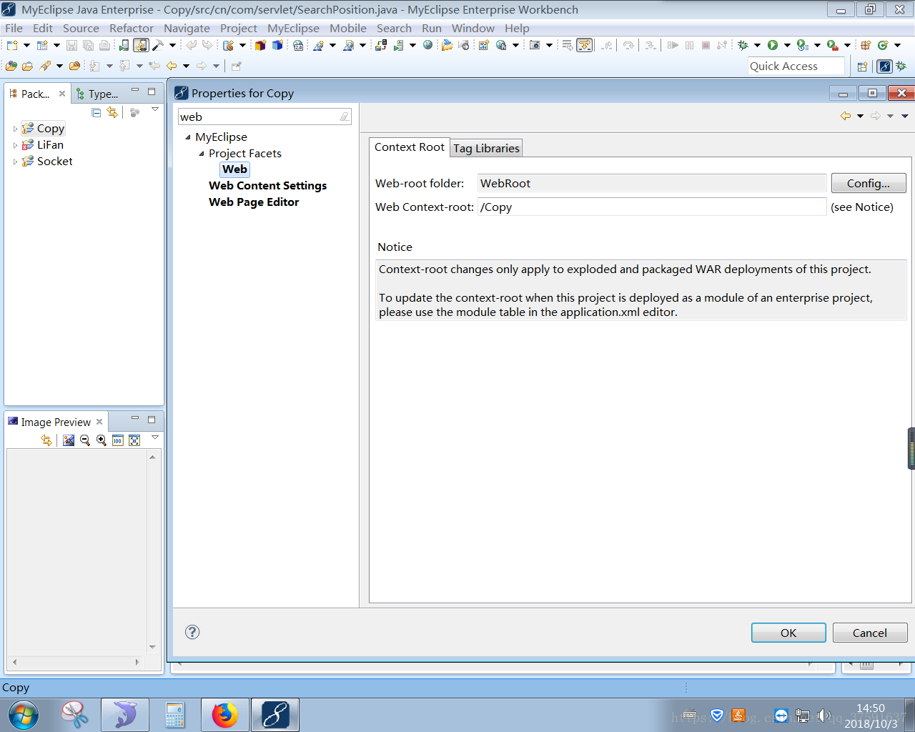Click the camera capture toolbar icon
Screen dimensions: 915x732
click(x=535, y=45)
